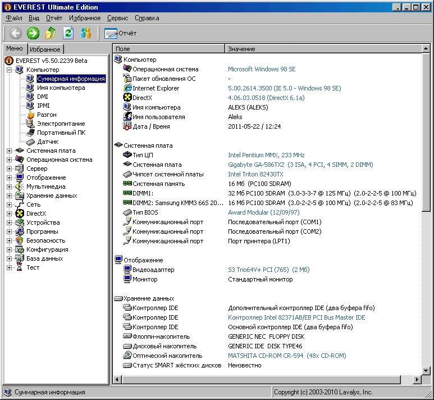Viewport: 434px width, 400px height.
Task: Click the База данных icon in tree
Action: pyautogui.click(x=20, y=258)
